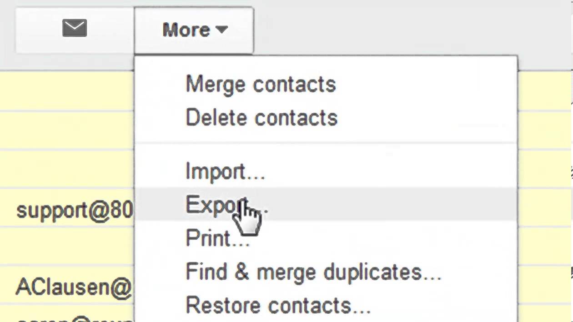Click the envelope email icon button

pyautogui.click(x=75, y=30)
